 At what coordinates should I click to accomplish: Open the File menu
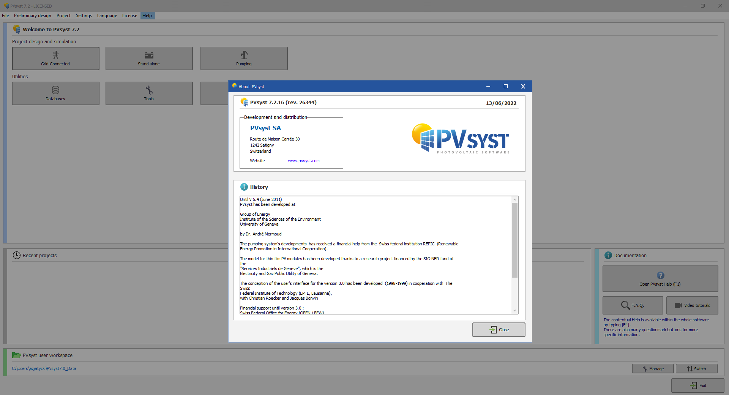[5, 16]
